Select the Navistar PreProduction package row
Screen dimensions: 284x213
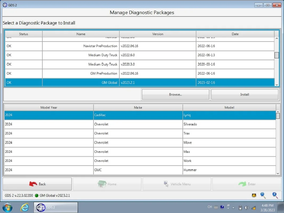click(140, 46)
